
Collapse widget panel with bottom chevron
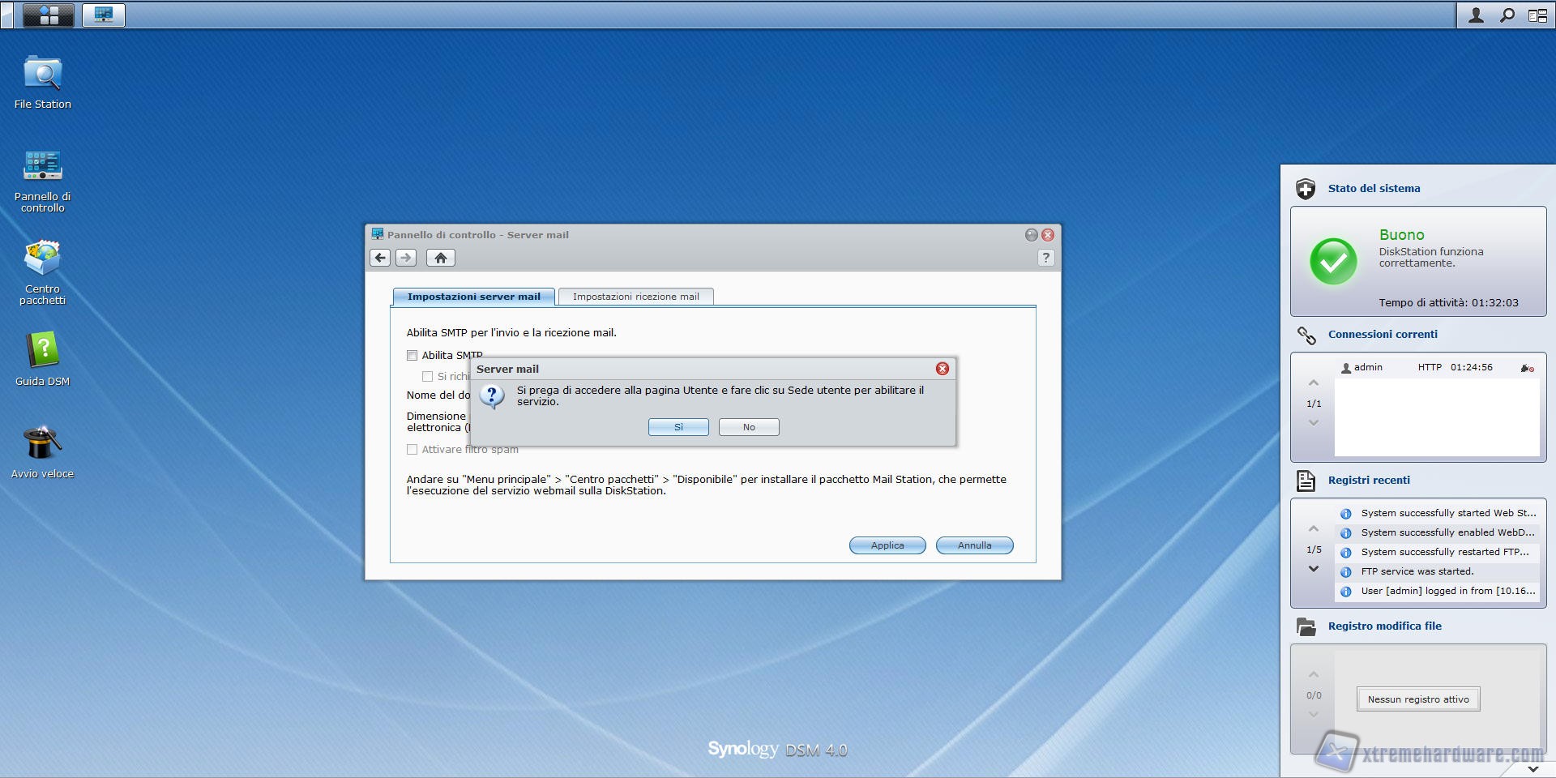coord(1532,768)
